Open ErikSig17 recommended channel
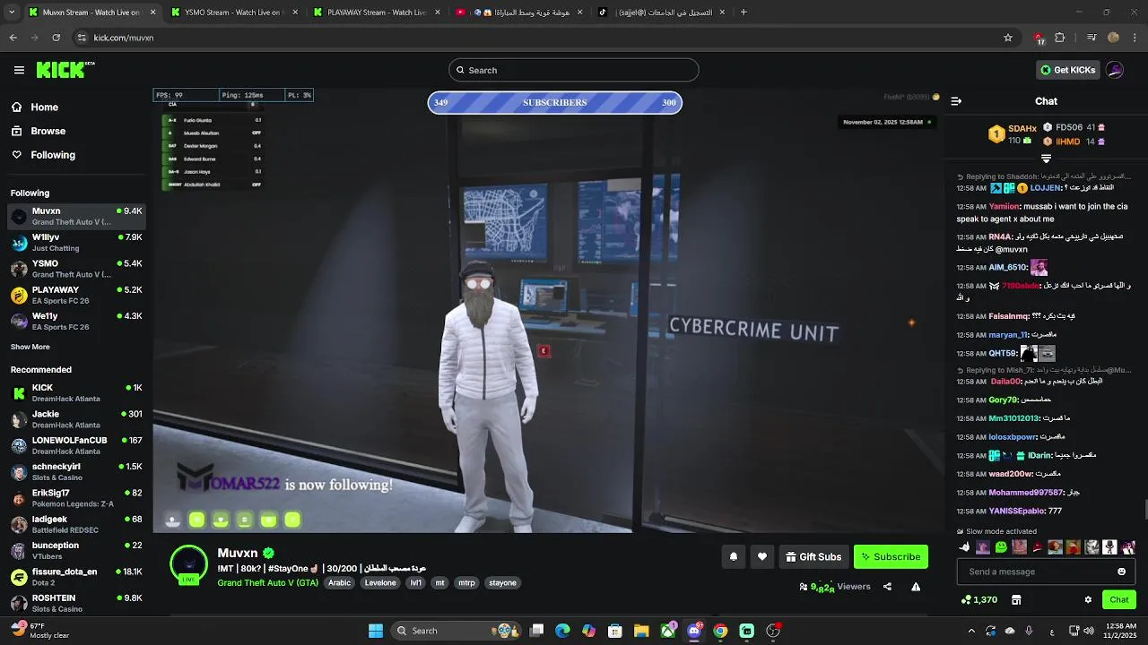The width and height of the screenshot is (1148, 645). pyautogui.click(x=76, y=498)
